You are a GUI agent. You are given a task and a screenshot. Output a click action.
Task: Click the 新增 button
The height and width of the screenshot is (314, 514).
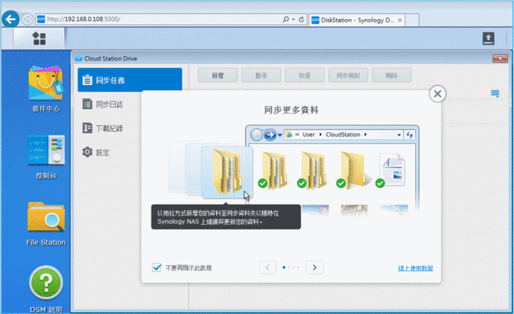(x=217, y=75)
